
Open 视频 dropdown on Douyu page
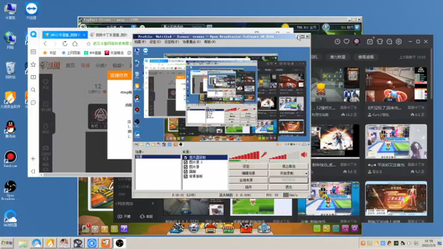click(x=118, y=65)
